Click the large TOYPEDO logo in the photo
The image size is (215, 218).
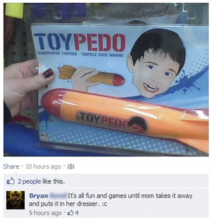click(x=80, y=43)
